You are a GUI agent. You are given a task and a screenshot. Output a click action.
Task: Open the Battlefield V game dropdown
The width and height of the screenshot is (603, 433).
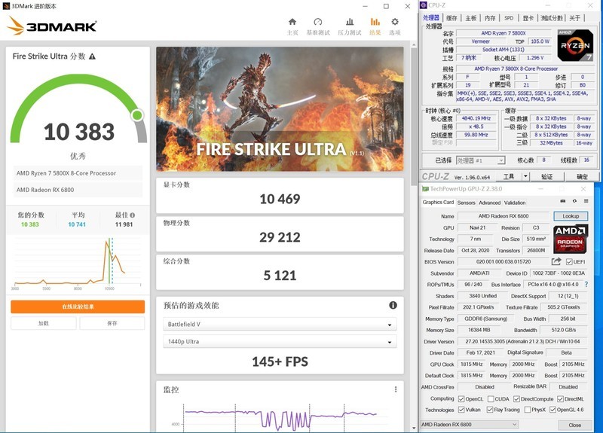(x=280, y=325)
